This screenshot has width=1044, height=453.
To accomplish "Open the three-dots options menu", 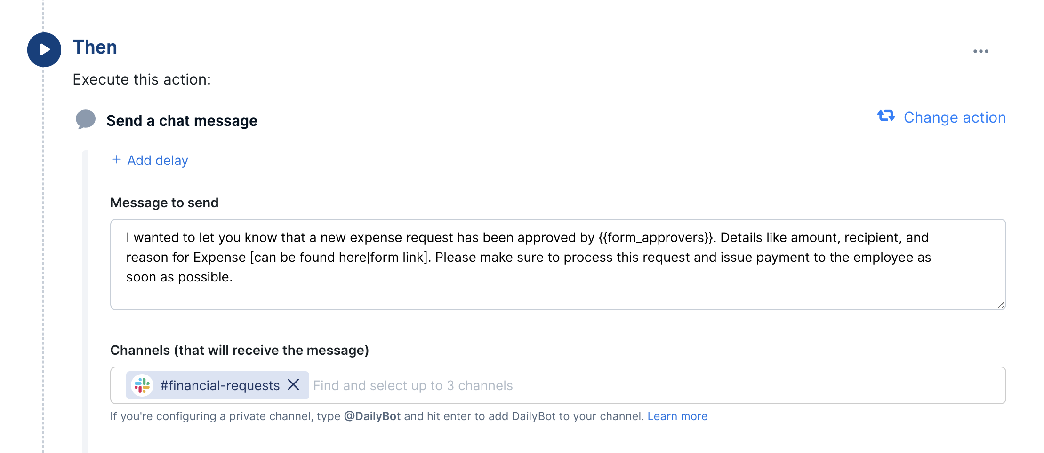I will (x=981, y=51).
